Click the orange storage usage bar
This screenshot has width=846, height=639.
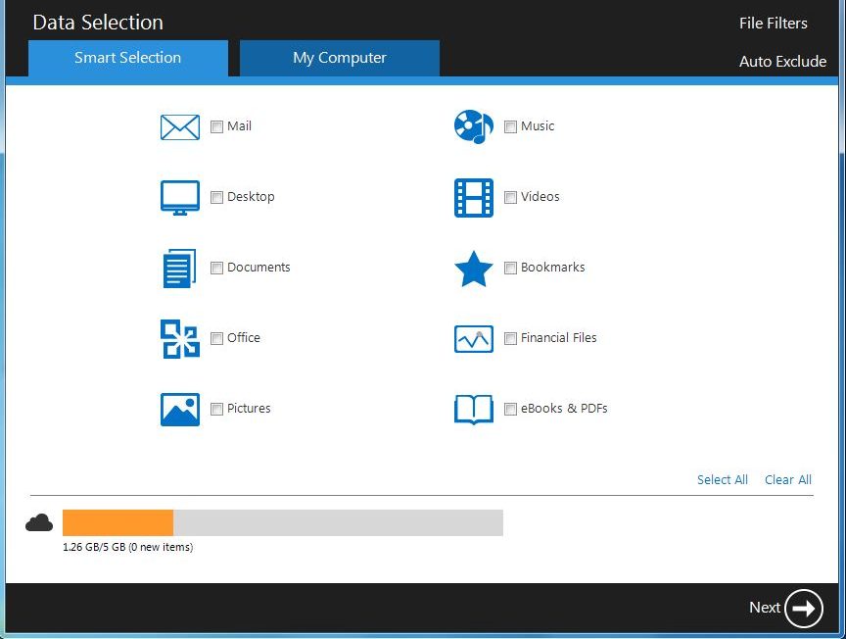[x=118, y=523]
